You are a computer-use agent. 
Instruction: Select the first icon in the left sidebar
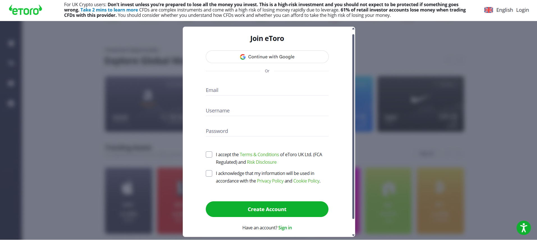point(11,43)
